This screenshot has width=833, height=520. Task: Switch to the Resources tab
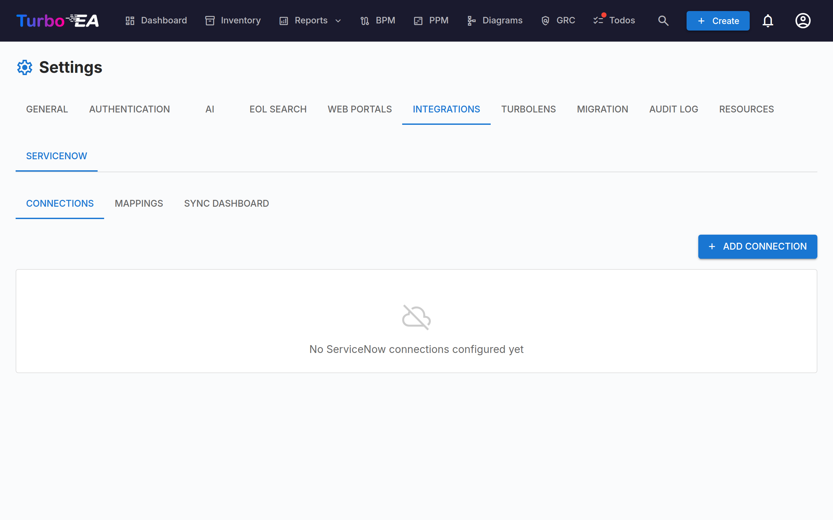pyautogui.click(x=746, y=109)
